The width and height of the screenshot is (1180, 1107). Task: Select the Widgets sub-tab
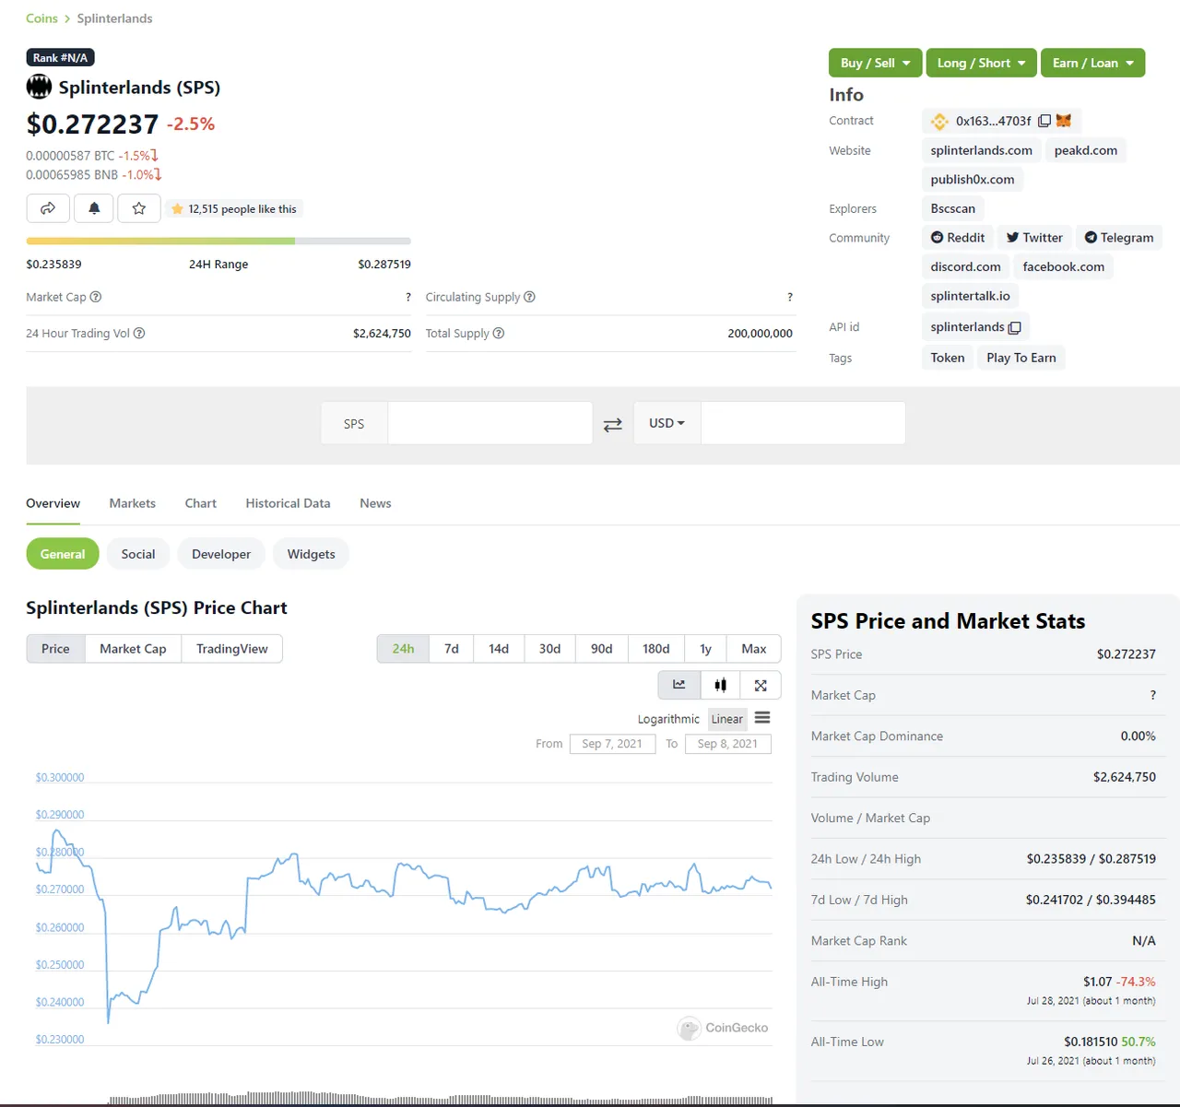[312, 554]
